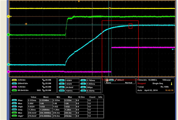The width and height of the screenshot is (178, 120).
Task: Open the V1 1.056V cursor readout
Action: tap(69, 80)
